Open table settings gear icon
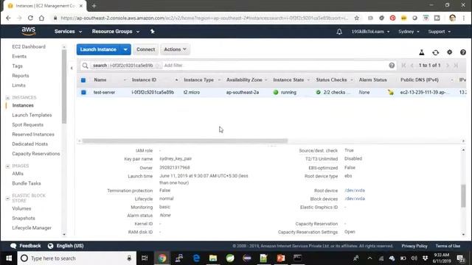This screenshot has height=265, width=472. pos(449,52)
